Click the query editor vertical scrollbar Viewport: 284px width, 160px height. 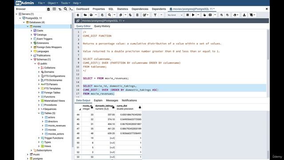coord(268,45)
